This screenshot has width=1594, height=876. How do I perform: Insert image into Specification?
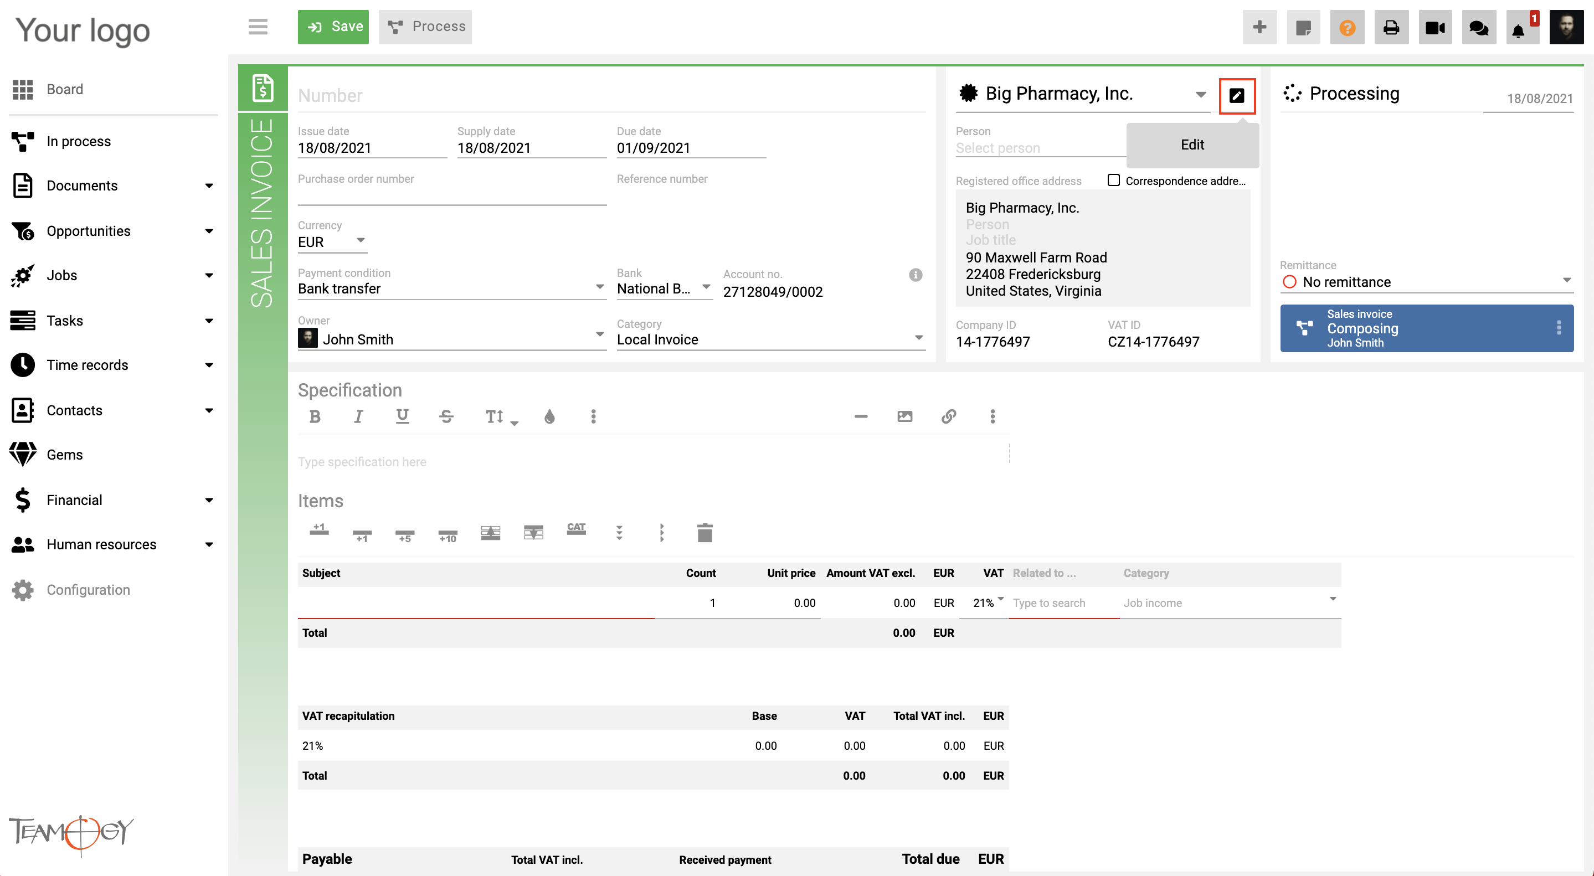(x=904, y=416)
